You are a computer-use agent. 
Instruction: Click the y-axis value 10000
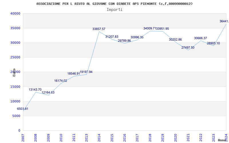tap(15, 102)
